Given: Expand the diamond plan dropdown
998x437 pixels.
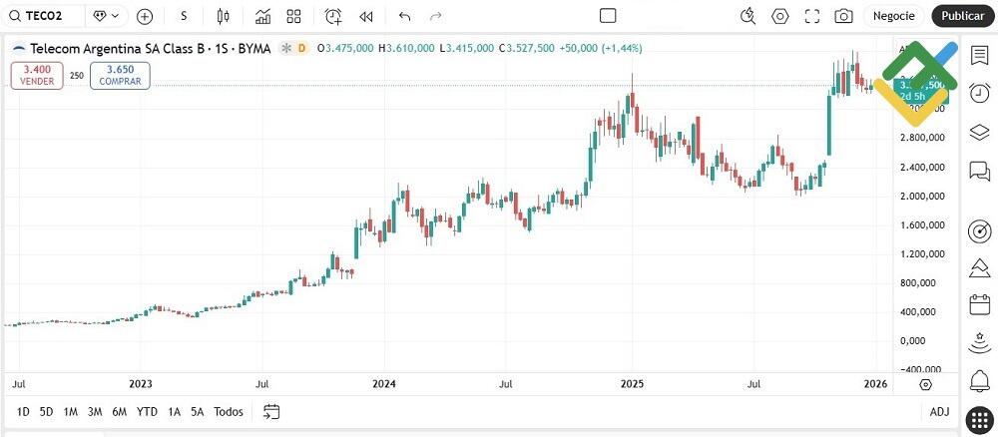Looking at the screenshot, I should [x=107, y=16].
